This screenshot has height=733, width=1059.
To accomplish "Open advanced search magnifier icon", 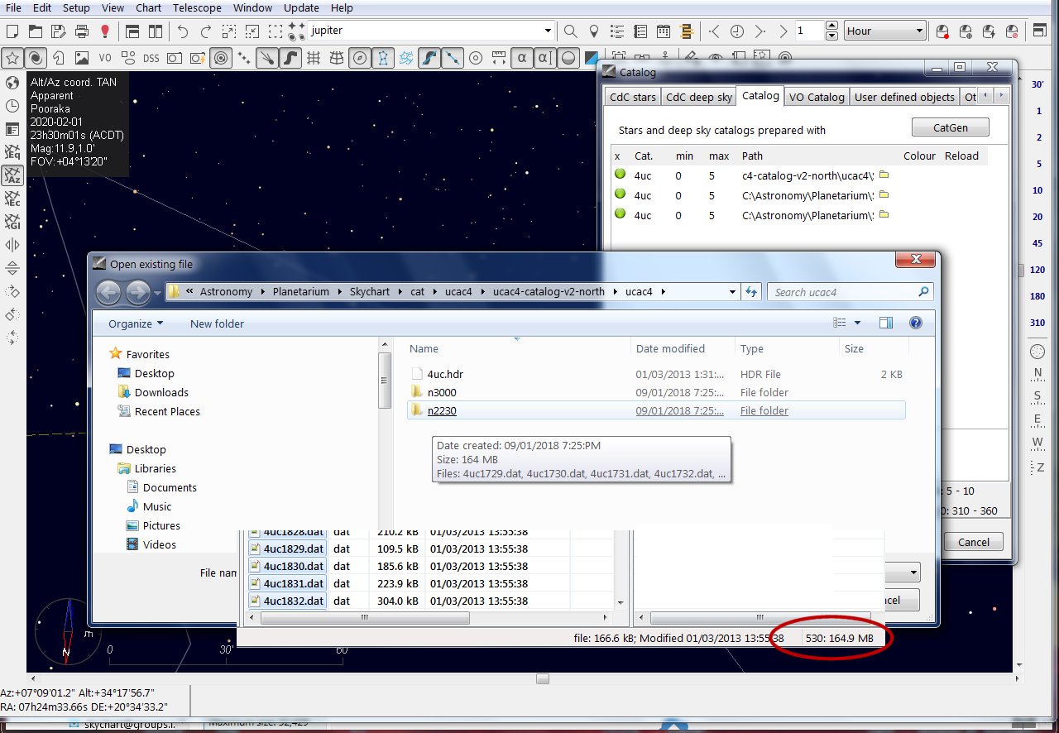I will pyautogui.click(x=570, y=31).
